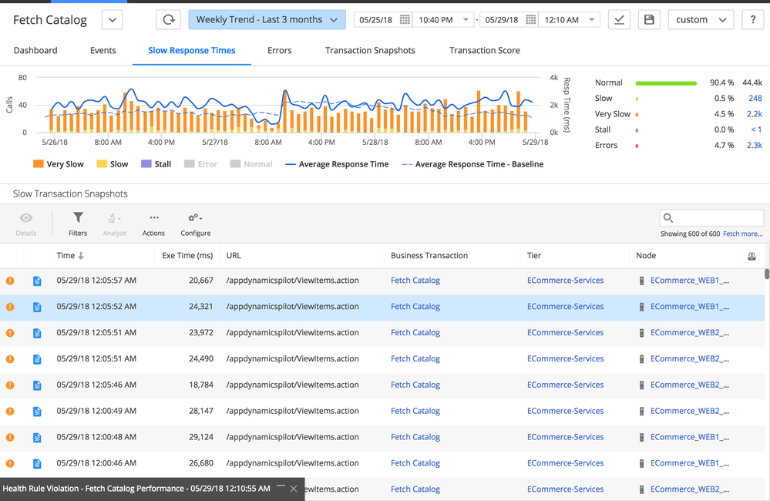Screen dimensions: 770x501
Task: Enable the Normal legend series
Action: coord(251,164)
